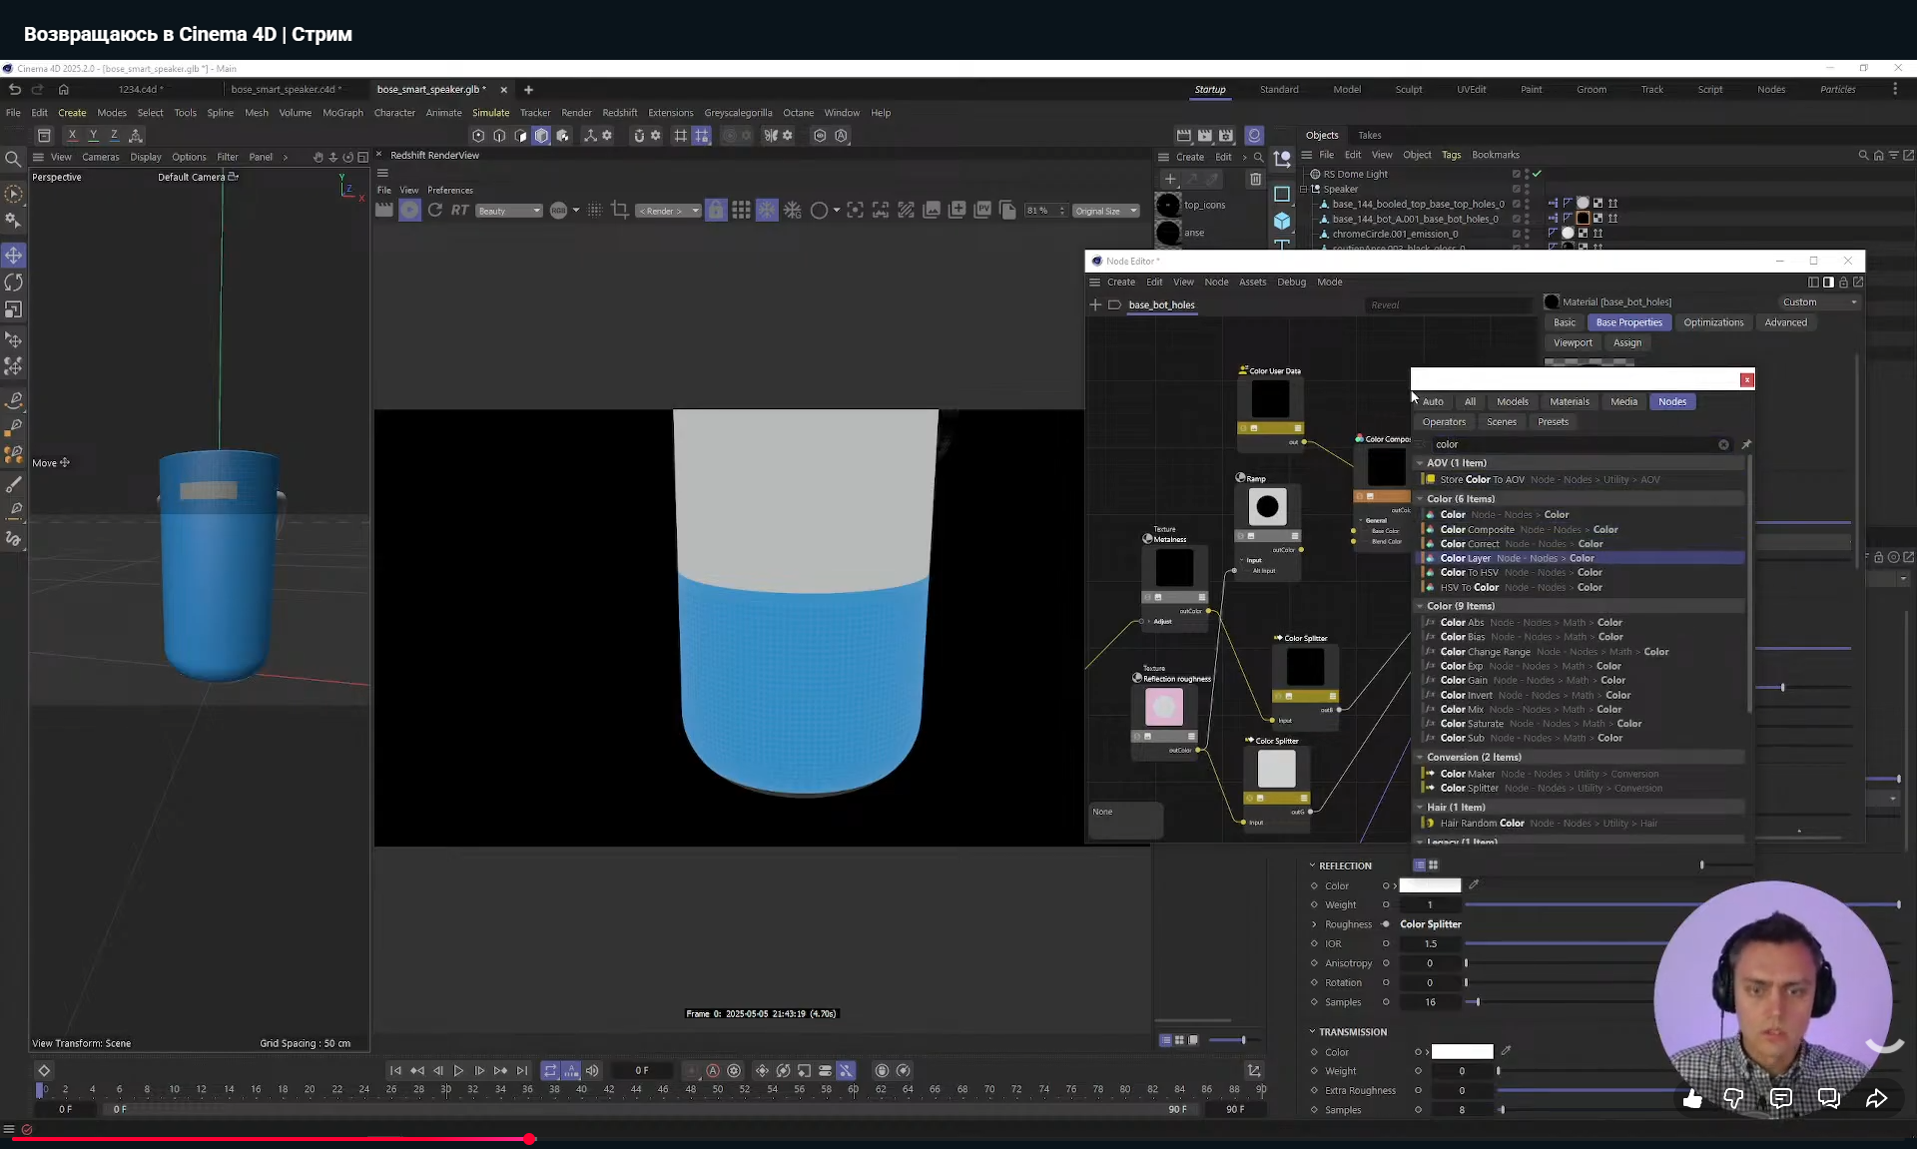The image size is (1917, 1149).
Task: Click the Rotate tool in left toolbar
Action: tap(14, 283)
